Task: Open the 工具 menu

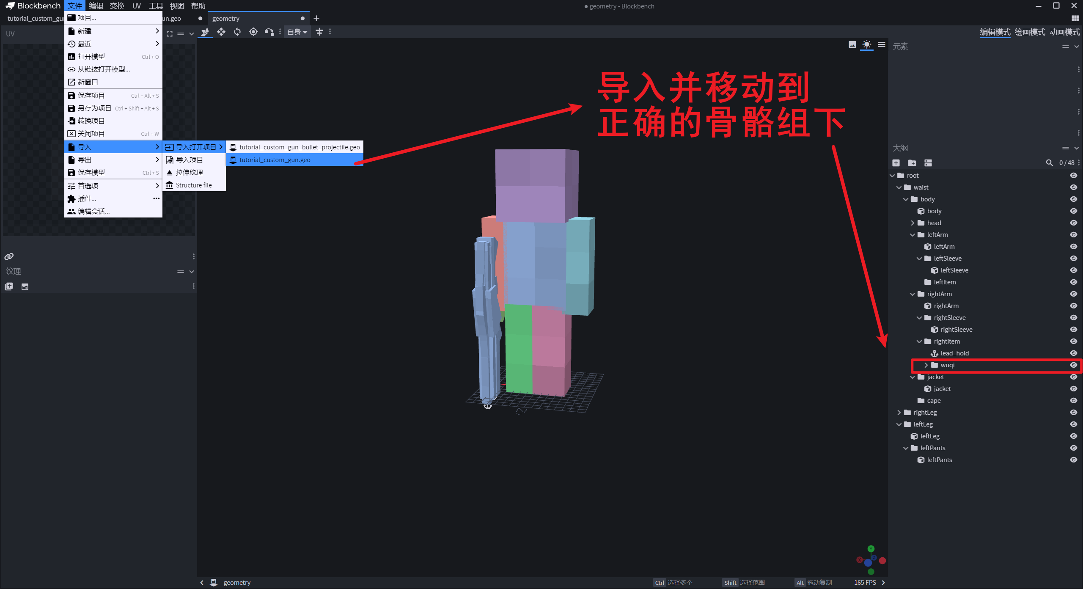Action: [x=156, y=6]
